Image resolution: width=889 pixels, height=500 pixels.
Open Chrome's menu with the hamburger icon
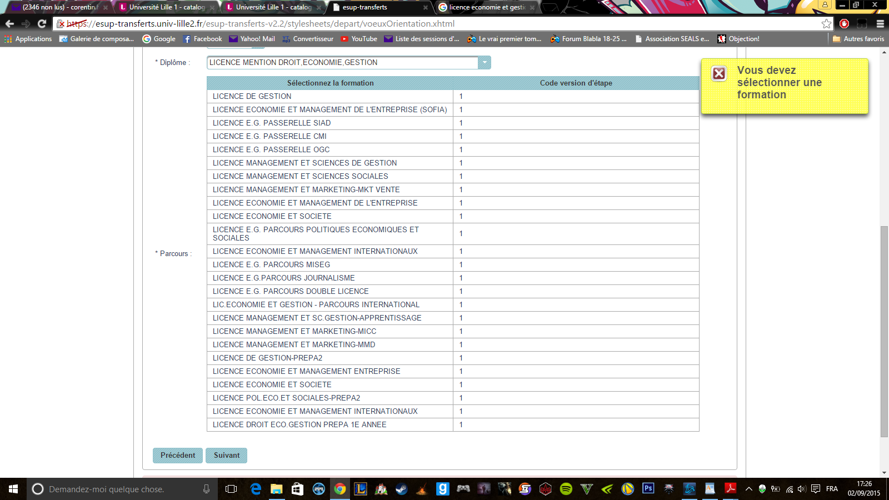tap(880, 24)
